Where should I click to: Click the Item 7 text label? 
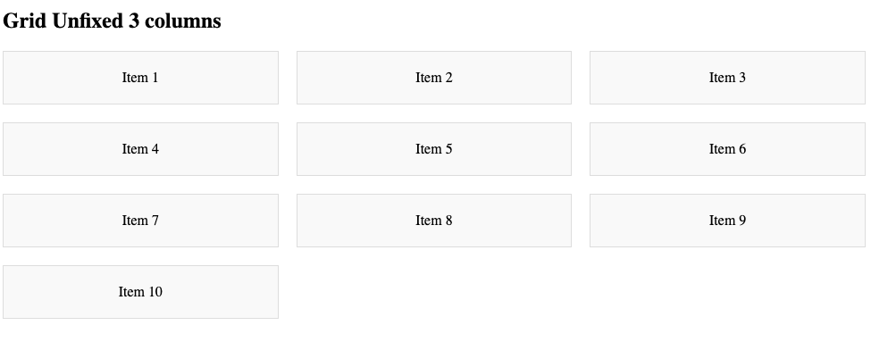(140, 221)
